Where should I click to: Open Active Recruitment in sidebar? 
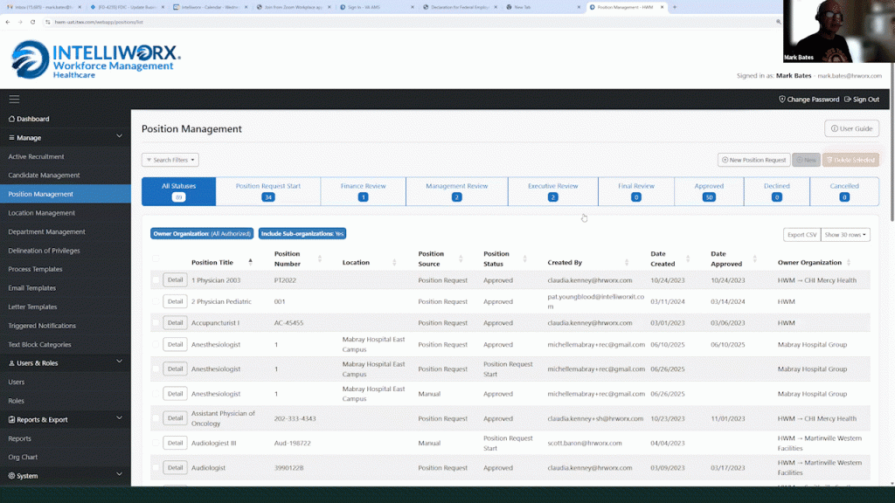(x=36, y=156)
